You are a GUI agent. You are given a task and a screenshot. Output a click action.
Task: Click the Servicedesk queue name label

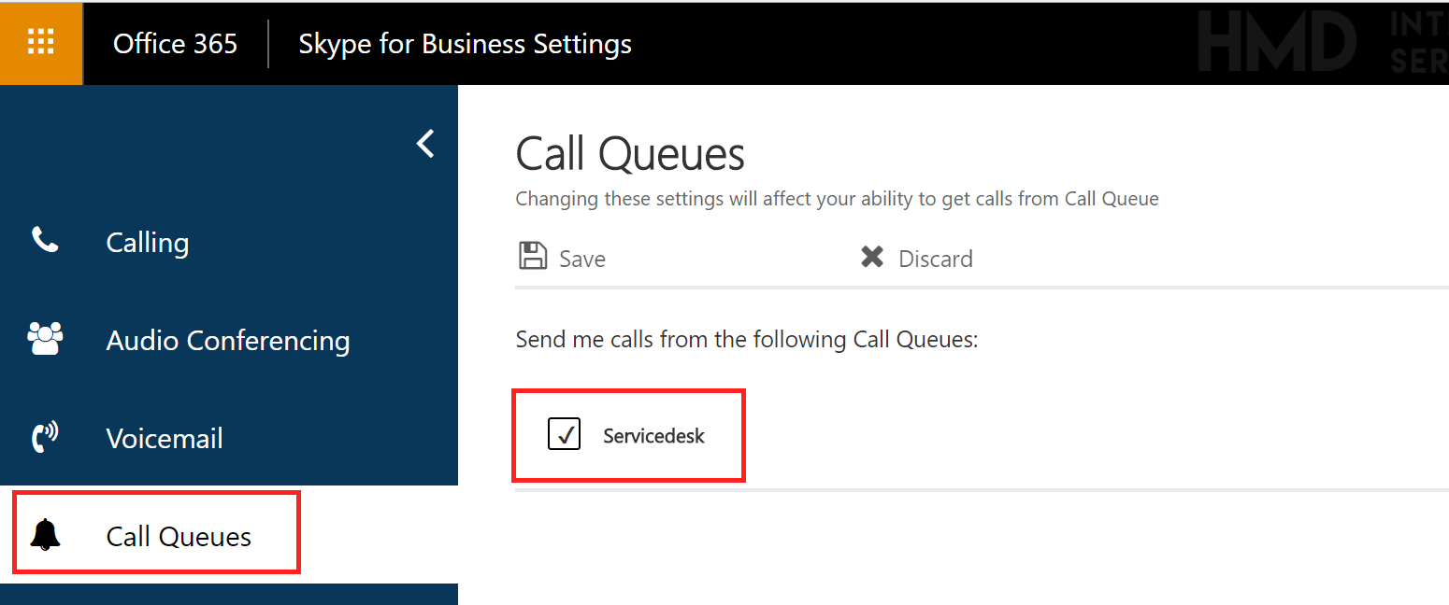tap(653, 436)
